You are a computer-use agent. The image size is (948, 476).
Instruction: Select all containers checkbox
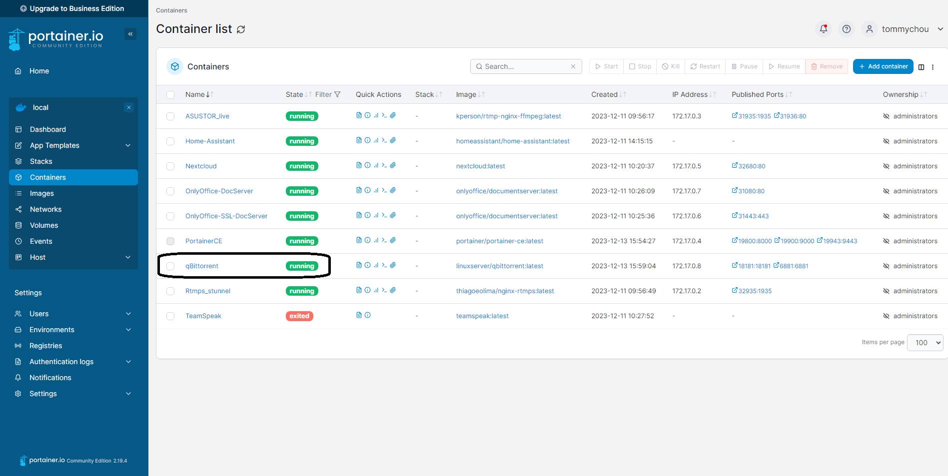click(x=170, y=95)
